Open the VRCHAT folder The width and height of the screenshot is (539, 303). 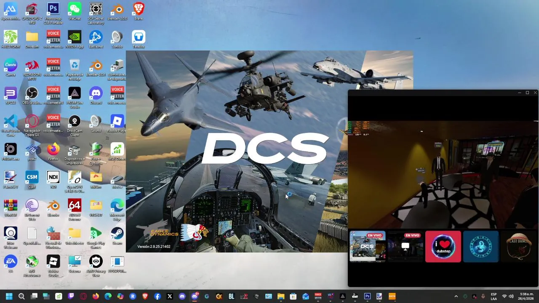coord(96,208)
